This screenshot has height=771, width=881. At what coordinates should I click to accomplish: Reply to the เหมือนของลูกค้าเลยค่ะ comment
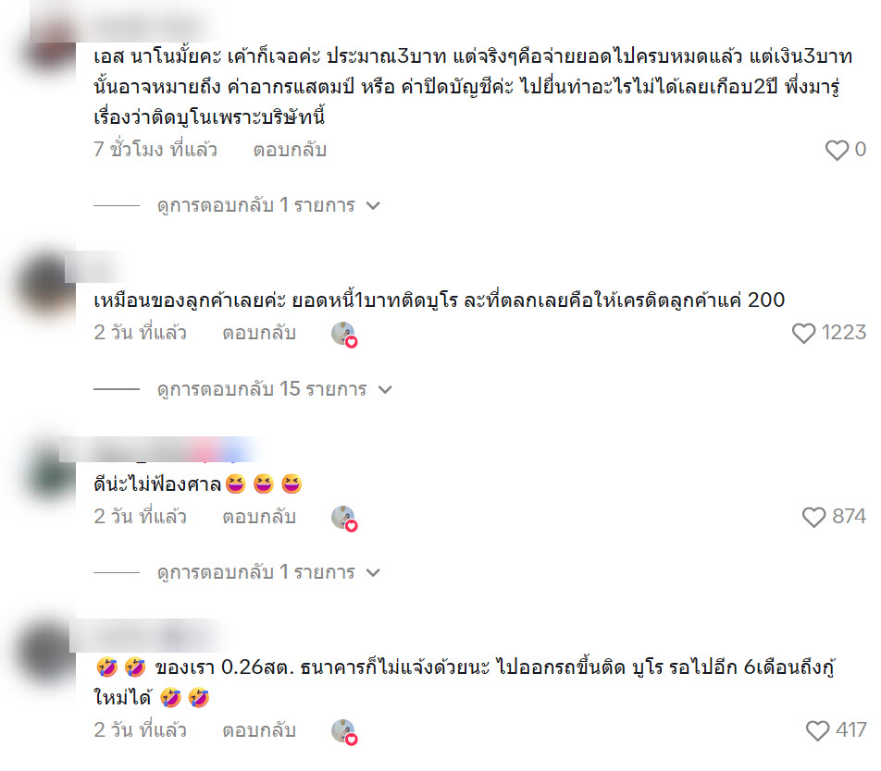point(259,334)
